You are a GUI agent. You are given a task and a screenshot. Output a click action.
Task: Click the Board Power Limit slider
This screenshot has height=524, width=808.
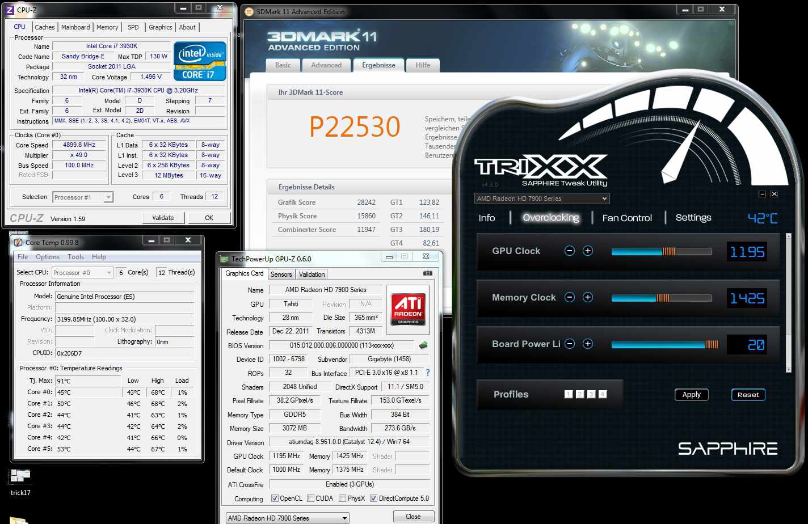[x=665, y=344]
